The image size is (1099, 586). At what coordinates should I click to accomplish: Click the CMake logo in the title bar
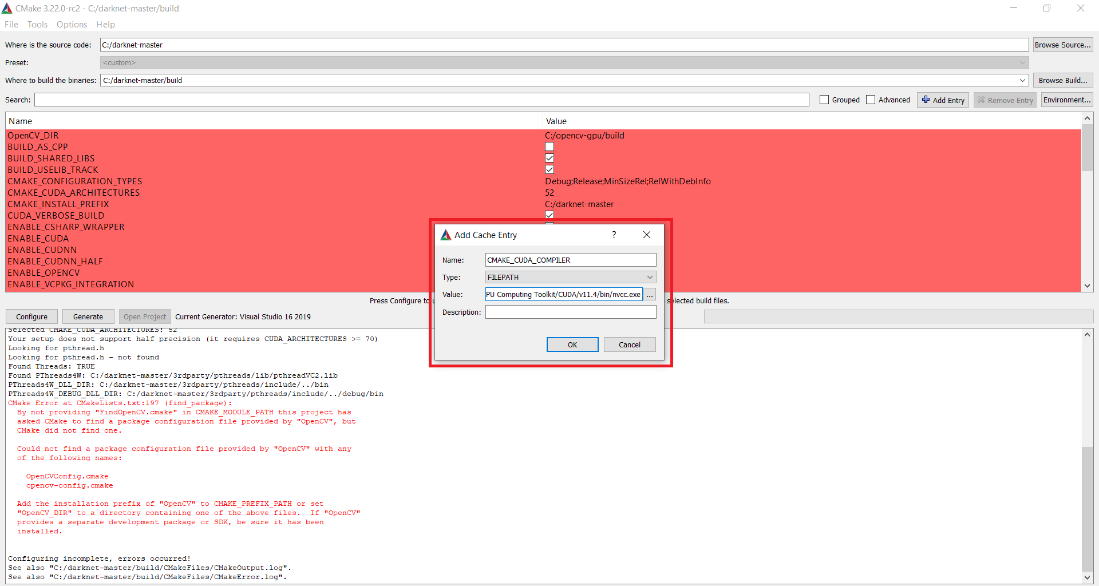[x=8, y=8]
